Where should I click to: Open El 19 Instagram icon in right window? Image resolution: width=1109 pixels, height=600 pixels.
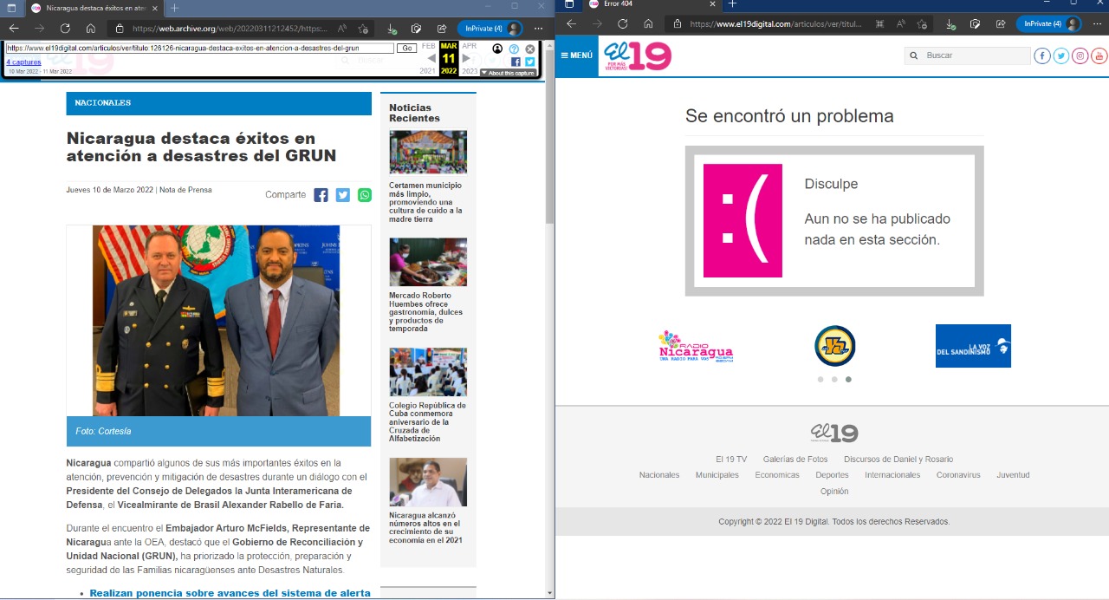point(1080,55)
